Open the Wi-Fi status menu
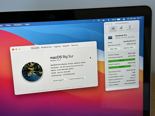Screen dimensions: 155x116 [x=99, y=20]
